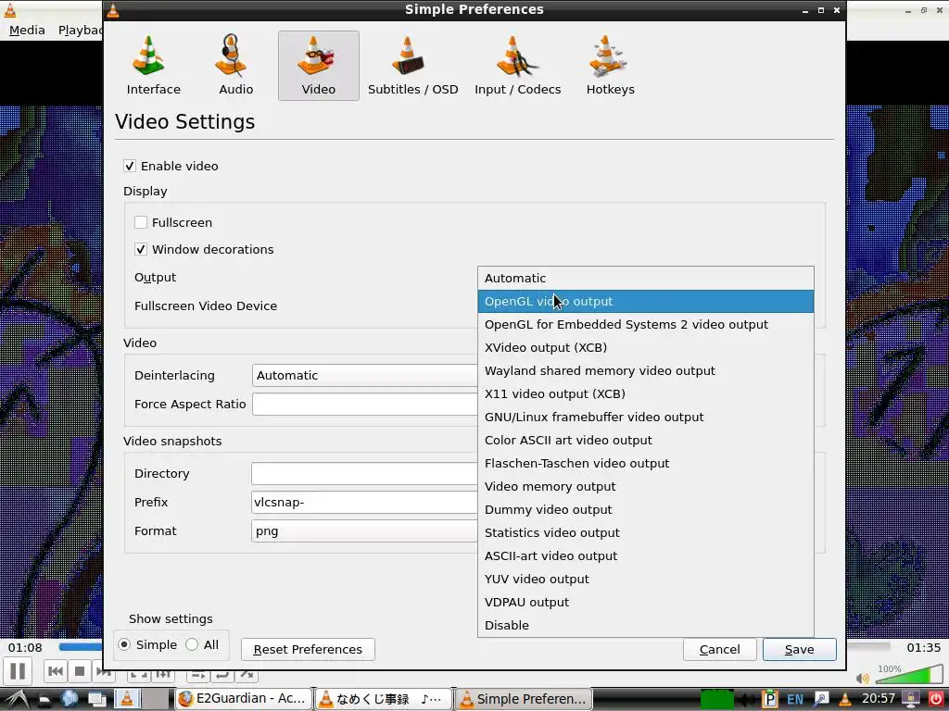Click the green CPU monitor in tray

(x=716, y=700)
